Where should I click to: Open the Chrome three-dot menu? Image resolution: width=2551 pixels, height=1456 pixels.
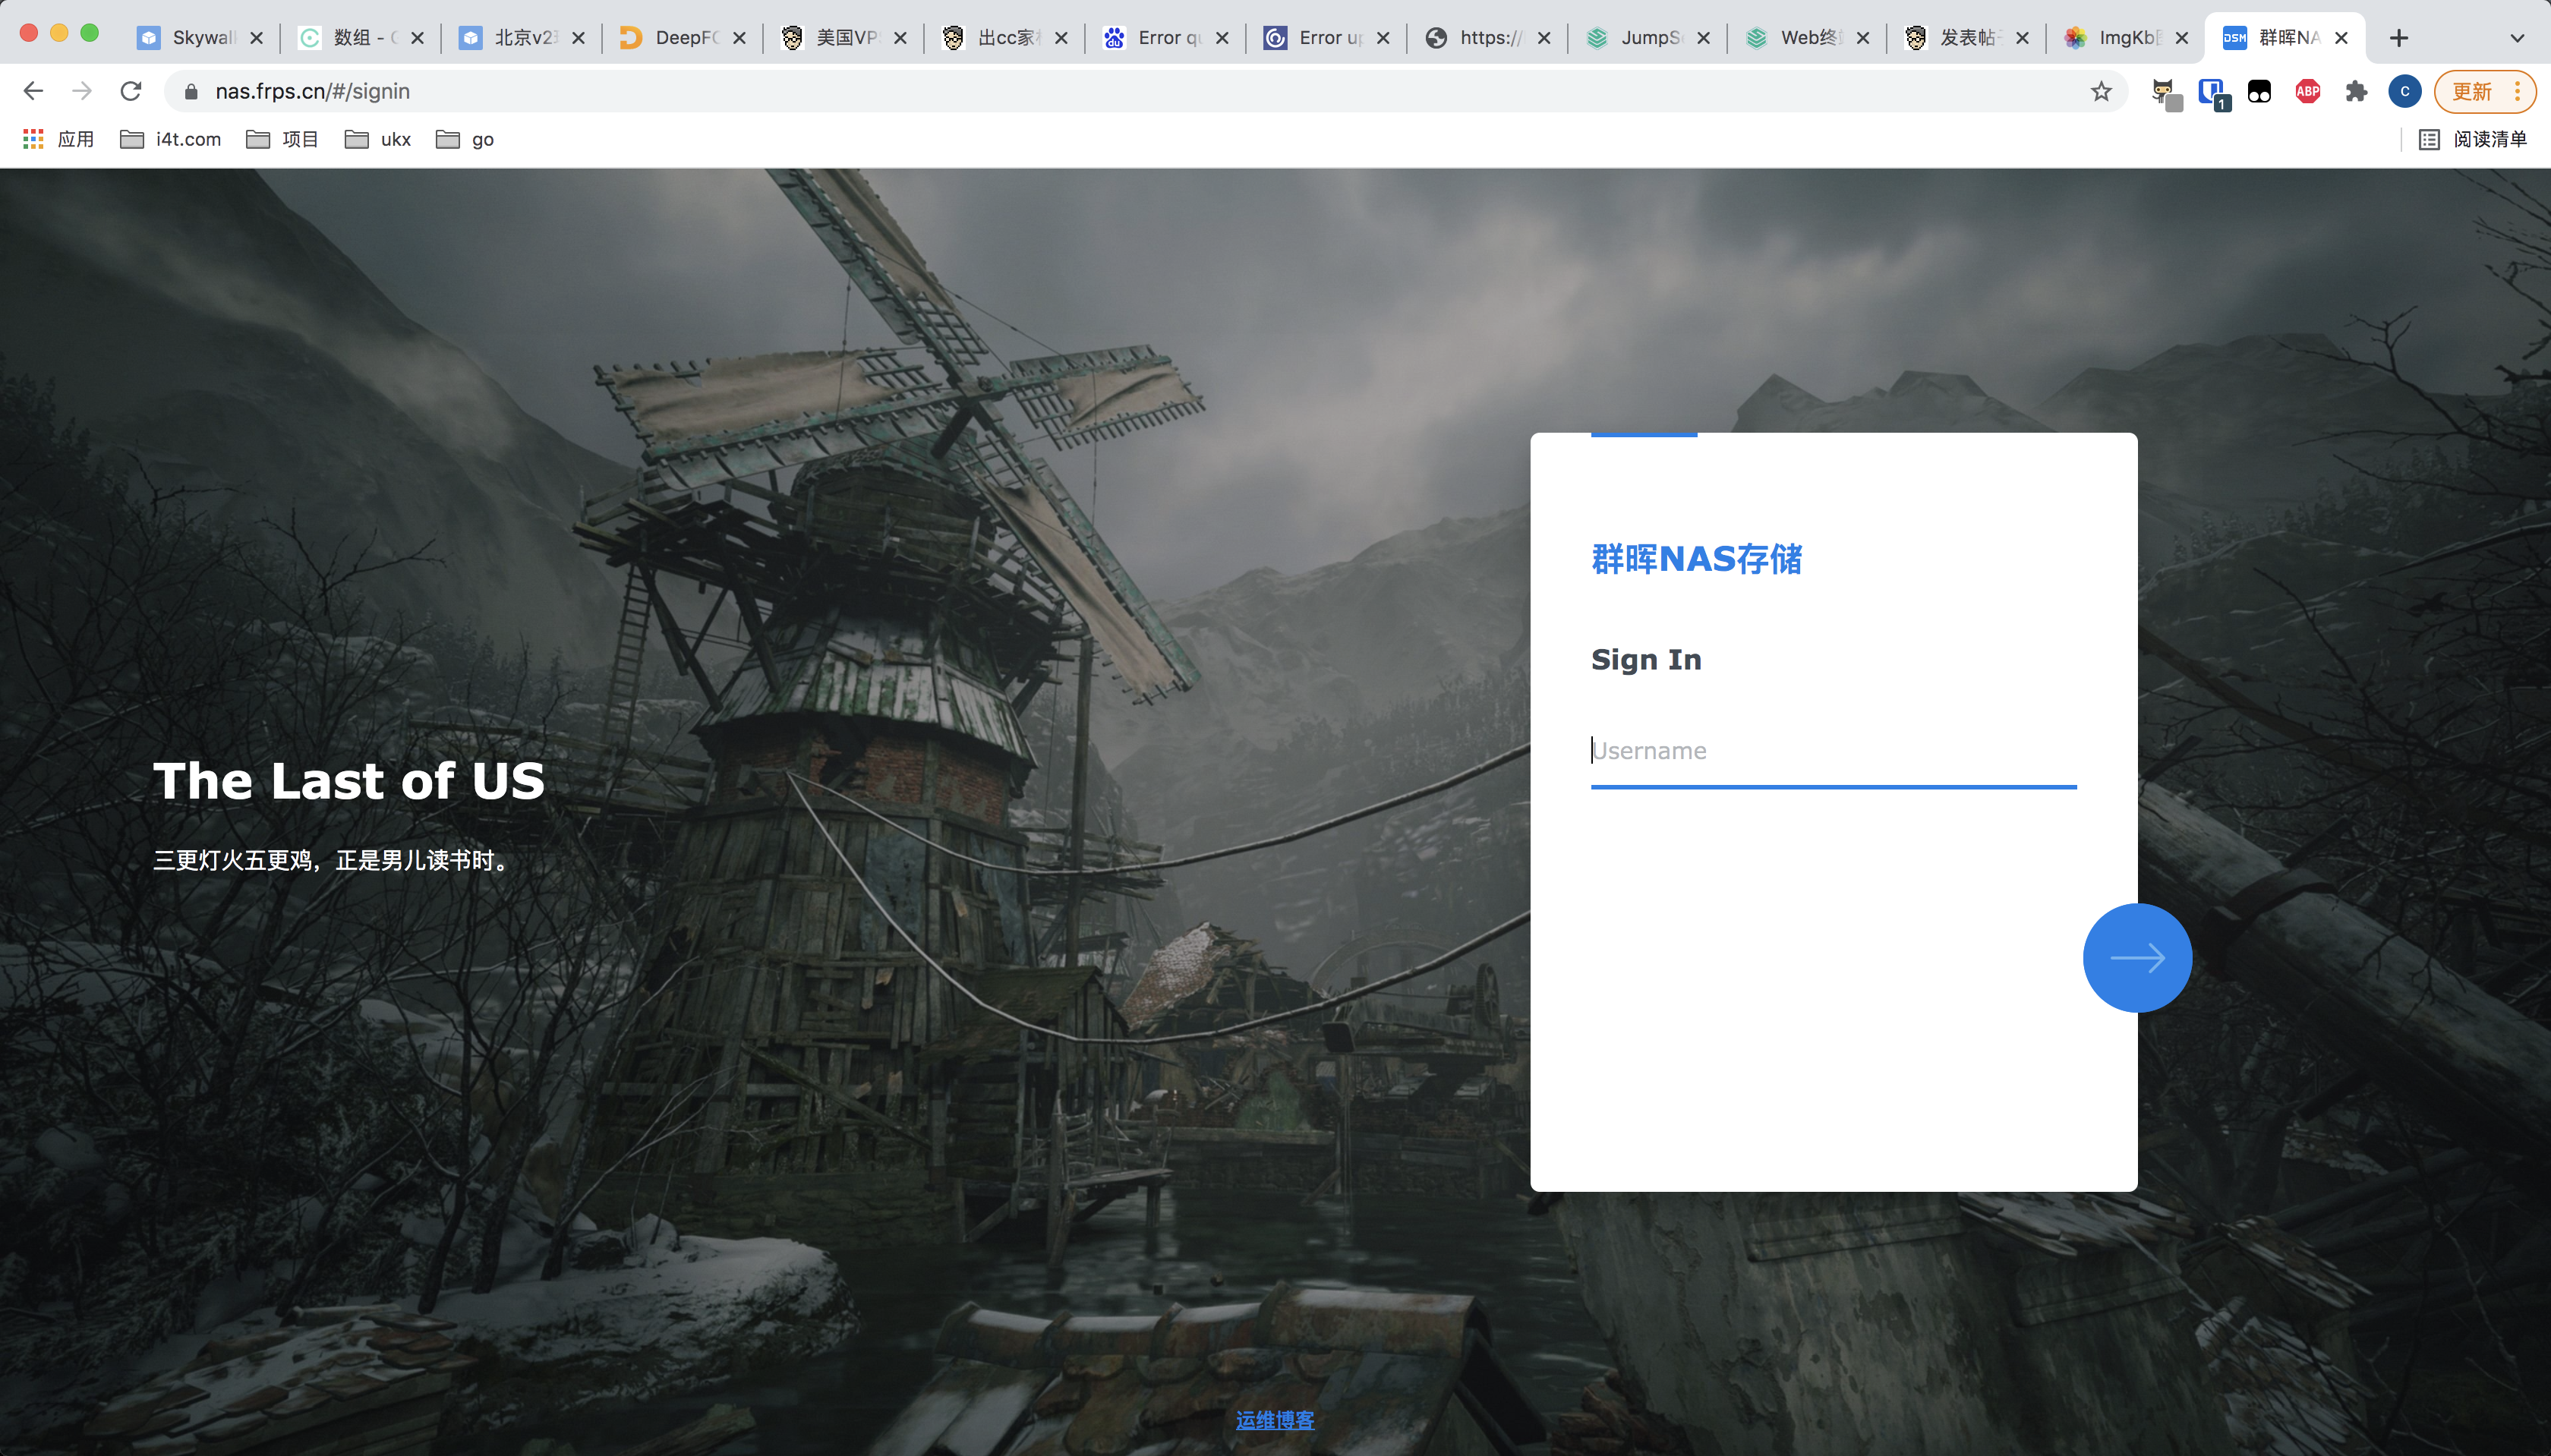pyautogui.click(x=2518, y=92)
